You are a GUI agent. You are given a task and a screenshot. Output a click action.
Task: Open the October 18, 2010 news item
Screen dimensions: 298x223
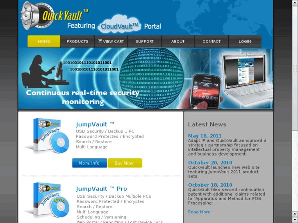[210, 185]
